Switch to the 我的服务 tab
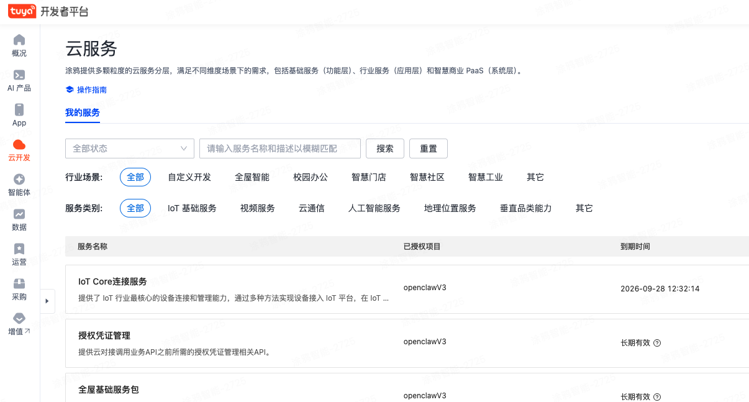Viewport: 749px width, 402px height. click(83, 113)
